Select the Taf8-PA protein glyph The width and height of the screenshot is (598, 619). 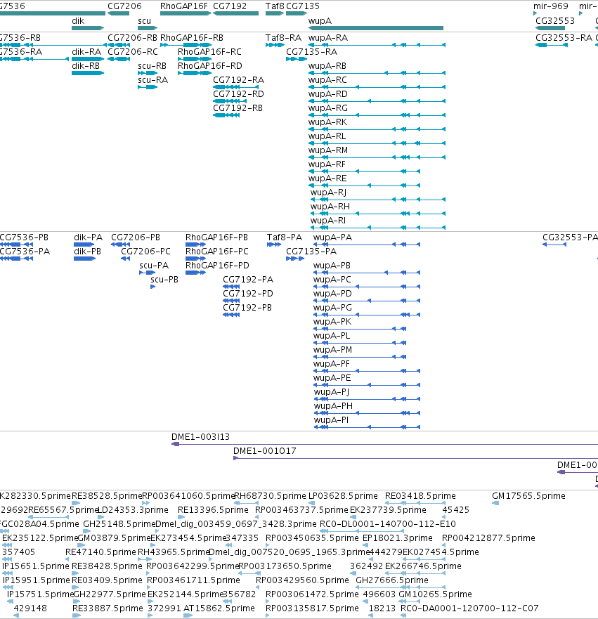274,245
